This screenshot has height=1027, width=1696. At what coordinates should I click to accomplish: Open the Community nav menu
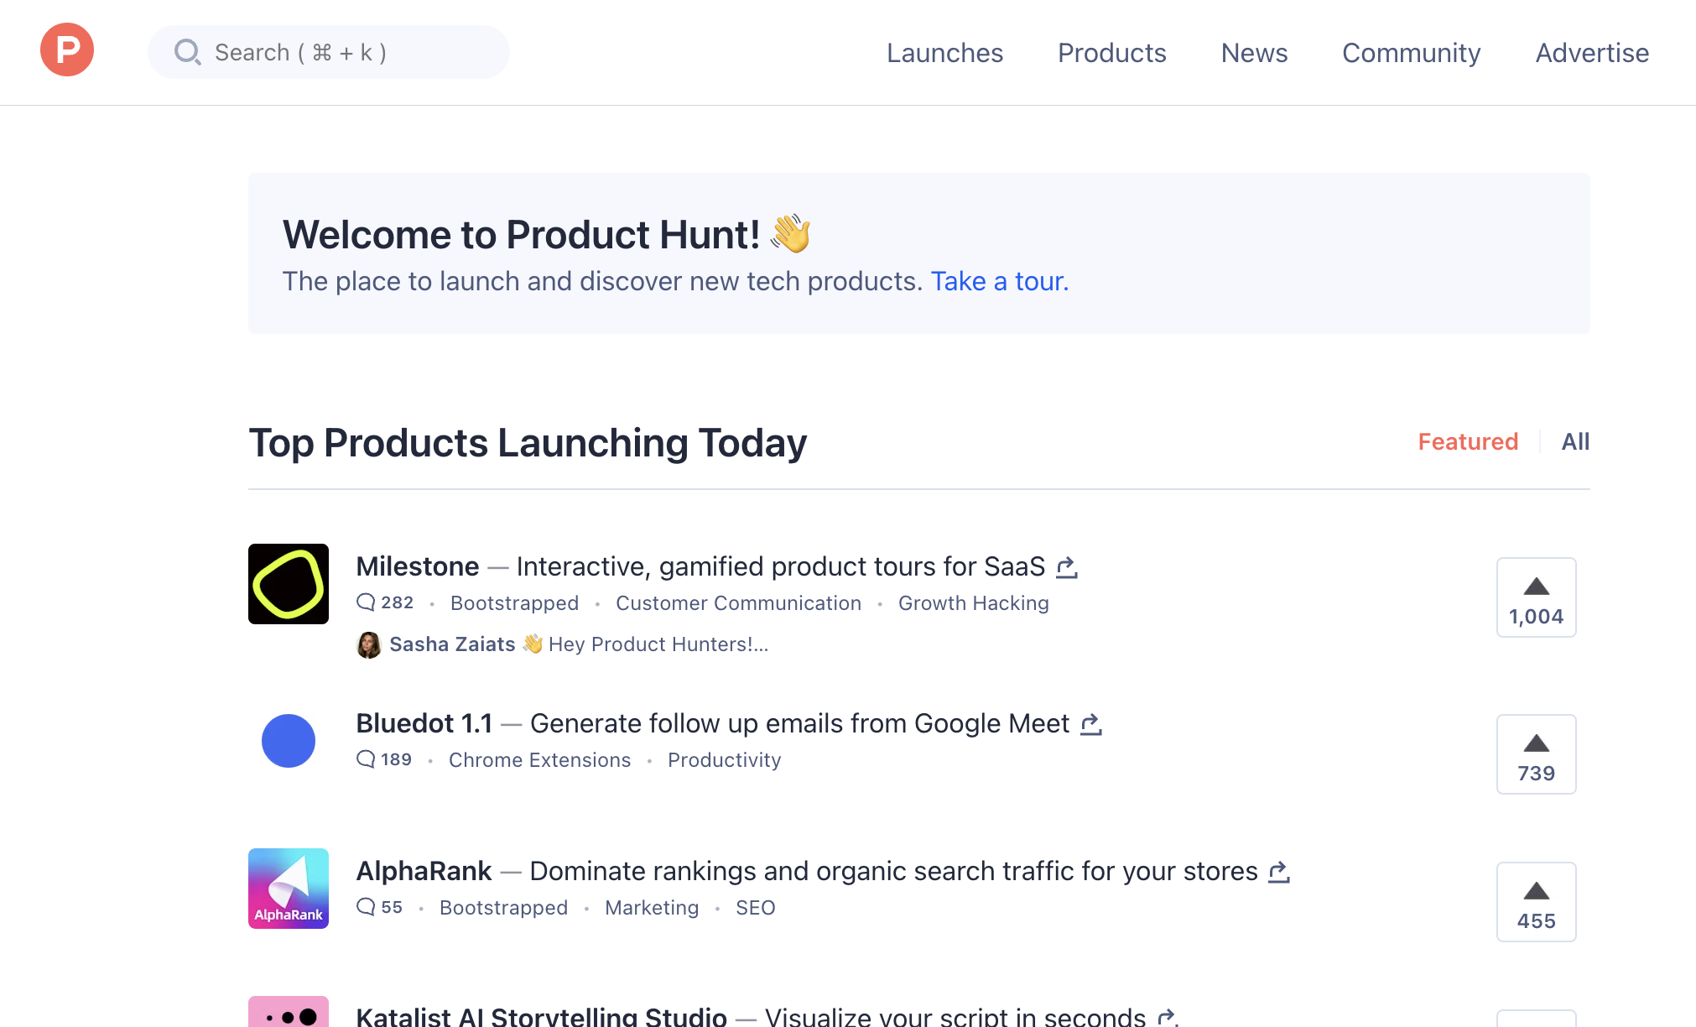point(1411,53)
